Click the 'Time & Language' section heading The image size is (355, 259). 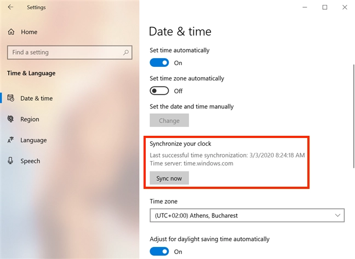[x=31, y=73]
